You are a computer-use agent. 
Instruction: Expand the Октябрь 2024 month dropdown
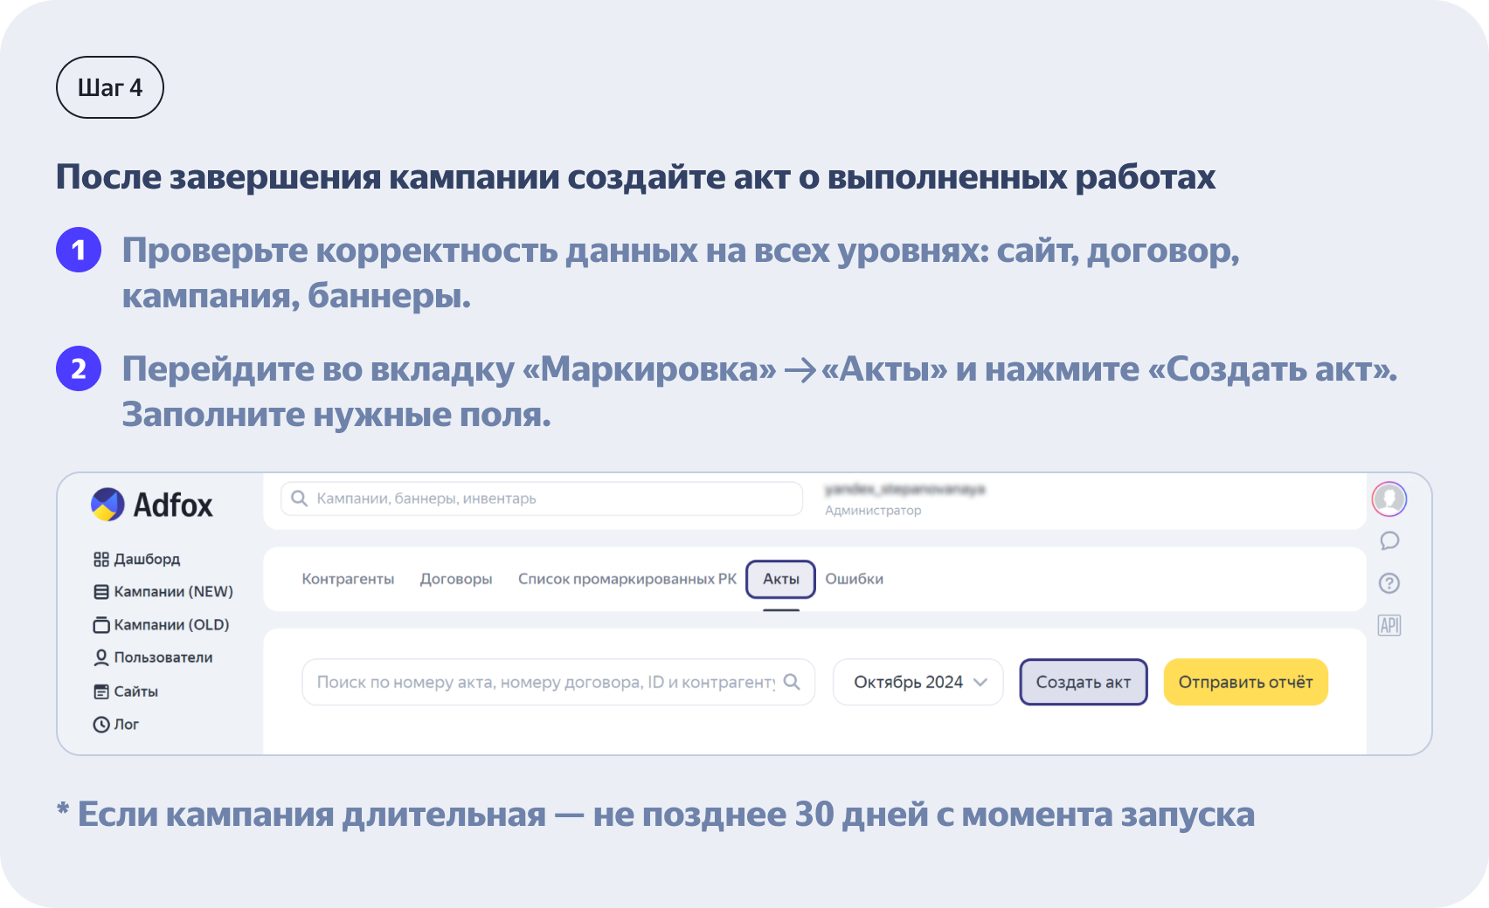tap(918, 682)
